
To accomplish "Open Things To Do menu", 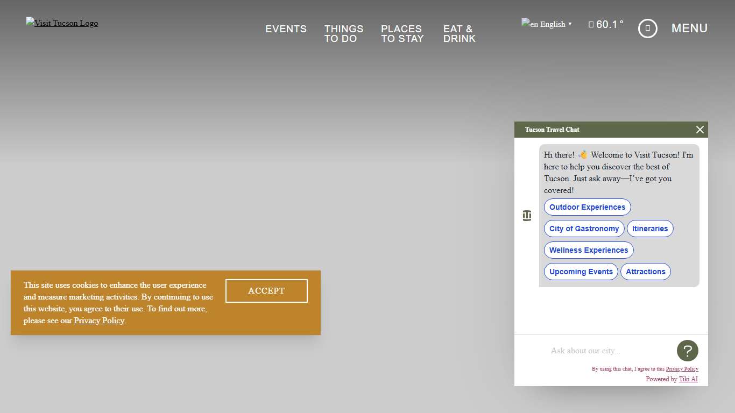I will tap(343, 33).
